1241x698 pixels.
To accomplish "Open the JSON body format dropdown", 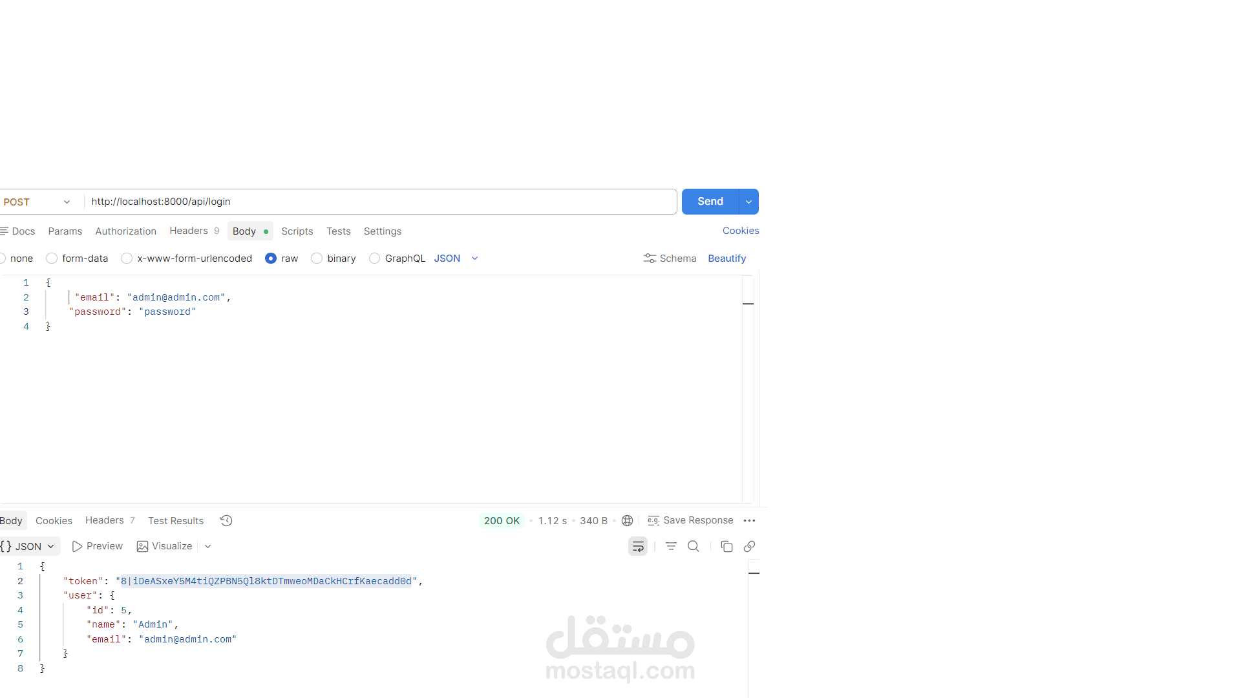I will tap(456, 259).
